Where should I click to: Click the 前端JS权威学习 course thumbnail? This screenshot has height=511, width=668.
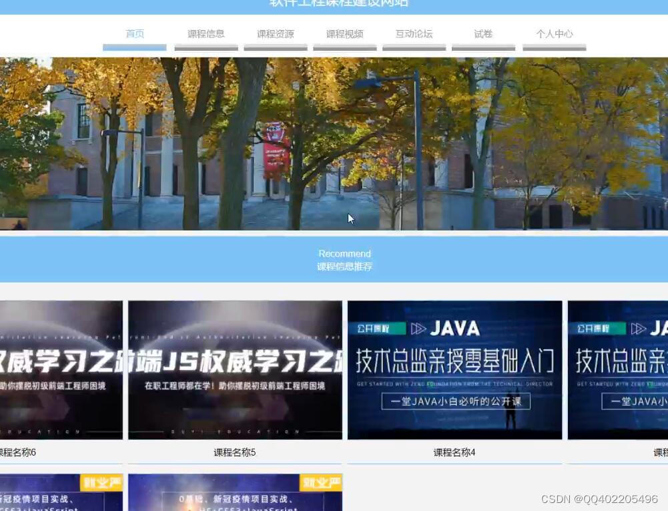(x=234, y=369)
